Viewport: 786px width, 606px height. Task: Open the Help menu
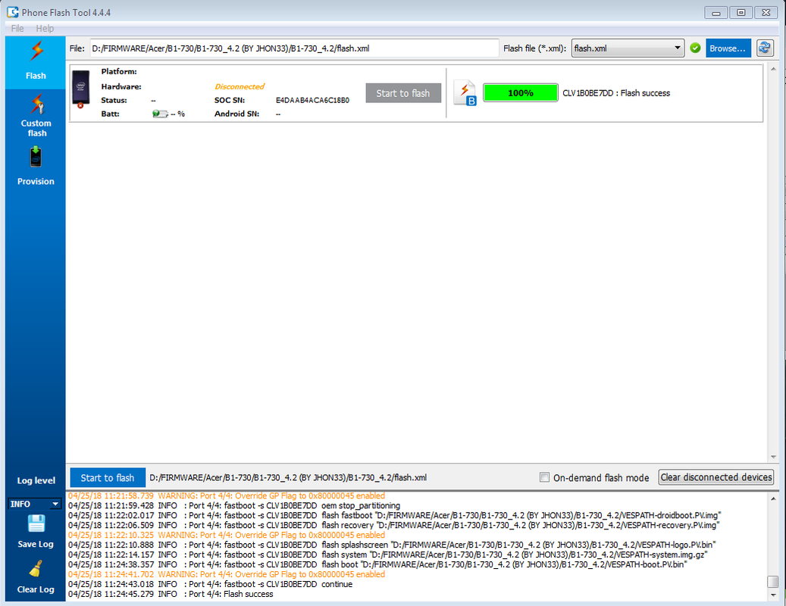click(45, 28)
